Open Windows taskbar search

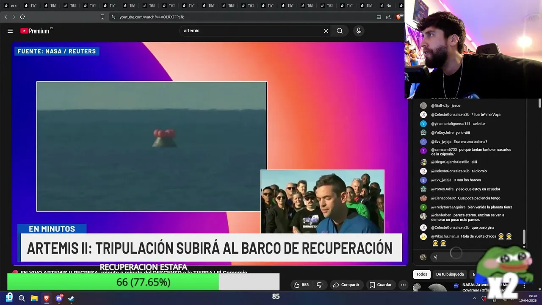(22, 298)
